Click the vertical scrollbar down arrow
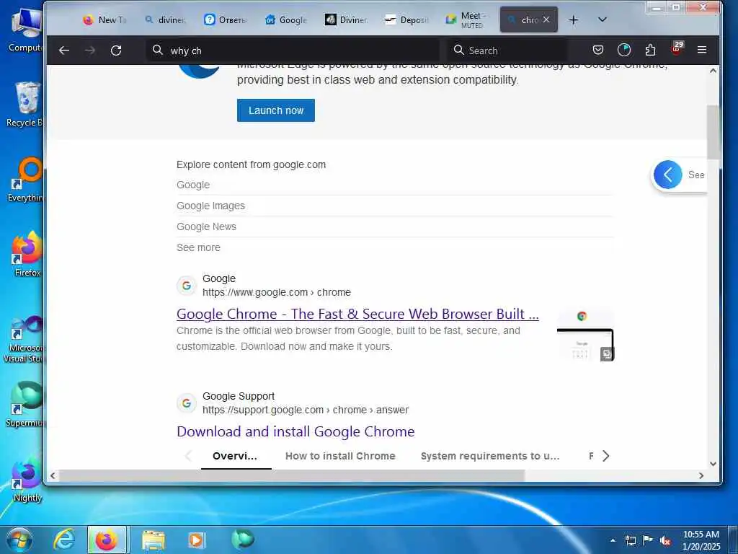The width and height of the screenshot is (738, 554). [x=713, y=464]
